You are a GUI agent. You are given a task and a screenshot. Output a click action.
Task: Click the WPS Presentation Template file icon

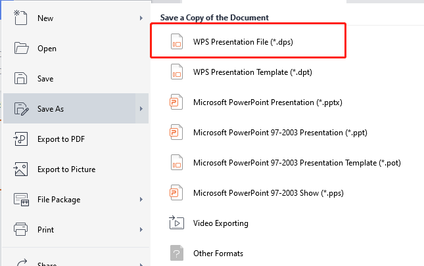177,72
